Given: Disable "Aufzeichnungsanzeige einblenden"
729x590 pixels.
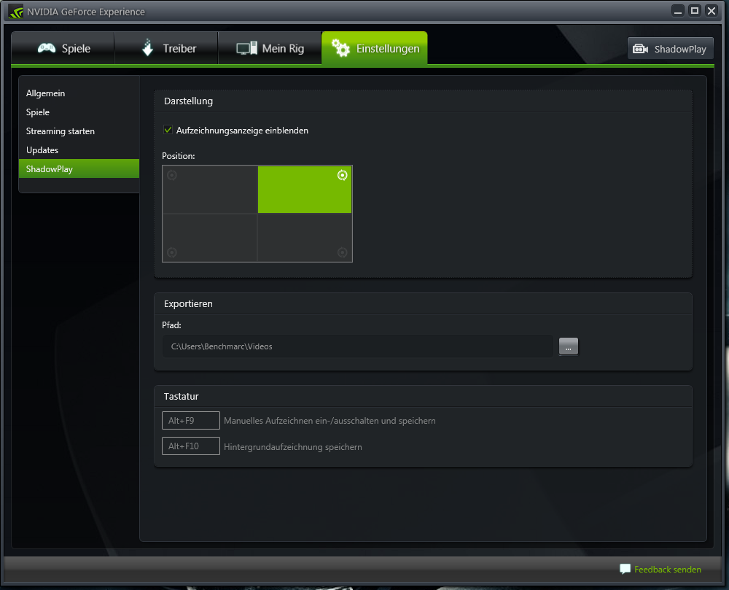Looking at the screenshot, I should tap(168, 130).
